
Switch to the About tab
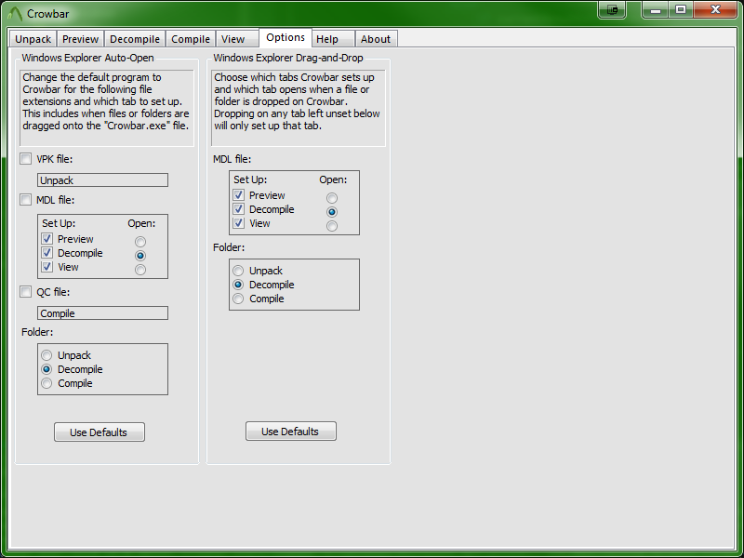point(376,39)
